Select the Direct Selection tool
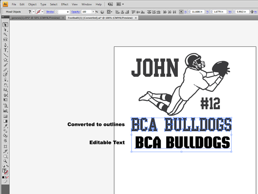The image size is (258, 194). click(5, 30)
